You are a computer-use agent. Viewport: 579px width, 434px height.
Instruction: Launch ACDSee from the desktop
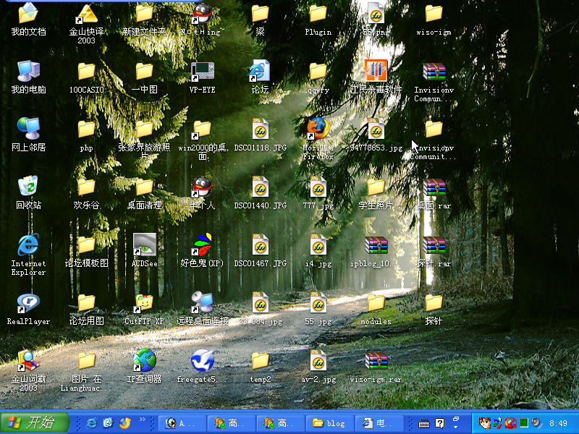[x=144, y=246]
